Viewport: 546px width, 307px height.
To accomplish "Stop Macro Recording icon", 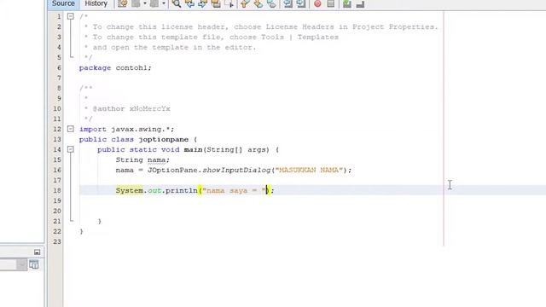I will 330,3.
